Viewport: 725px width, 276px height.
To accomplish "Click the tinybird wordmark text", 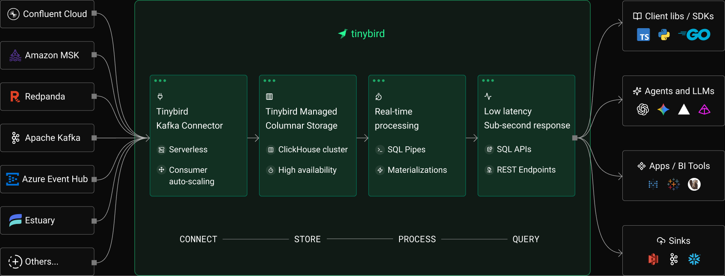I will click(368, 34).
